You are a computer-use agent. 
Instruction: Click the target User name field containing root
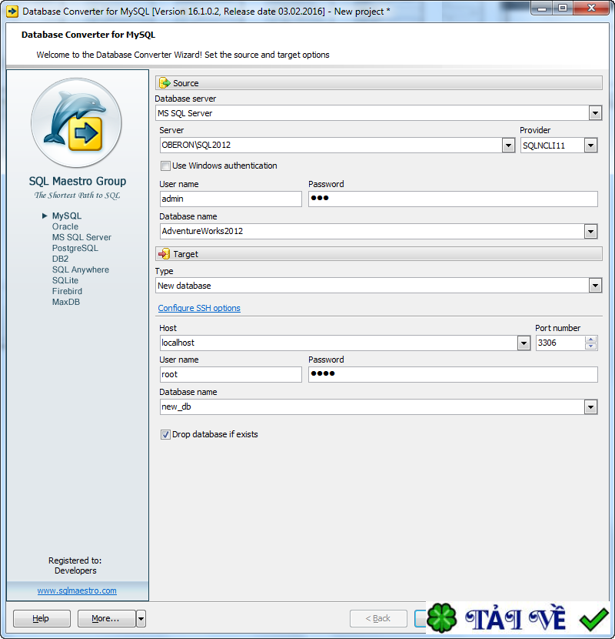(x=231, y=374)
